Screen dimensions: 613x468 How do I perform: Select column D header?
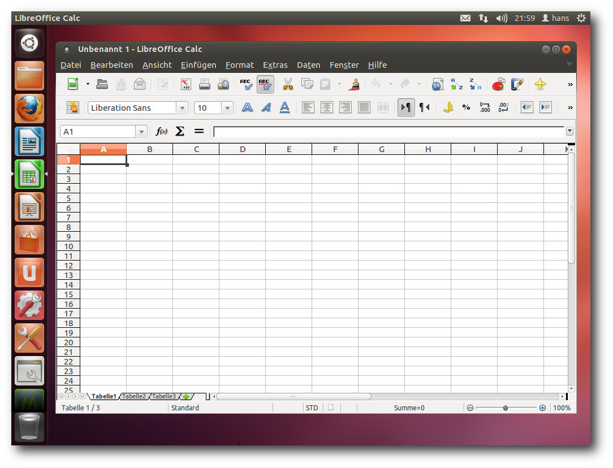click(x=243, y=149)
